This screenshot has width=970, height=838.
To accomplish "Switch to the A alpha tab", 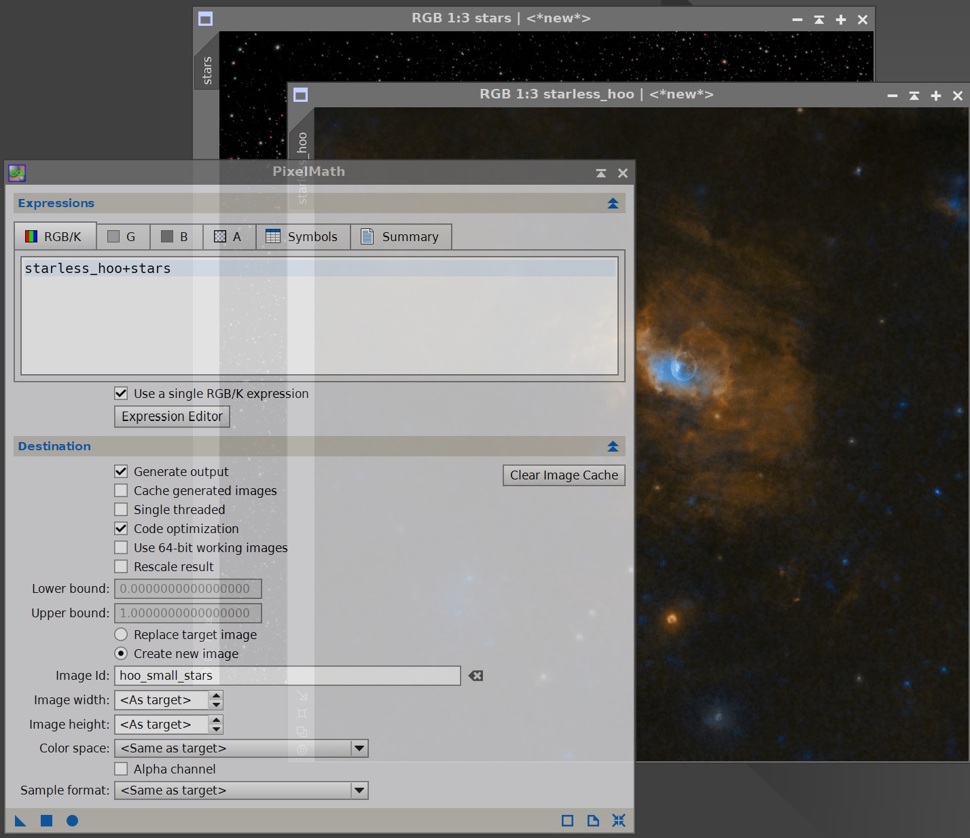I will click(229, 236).
